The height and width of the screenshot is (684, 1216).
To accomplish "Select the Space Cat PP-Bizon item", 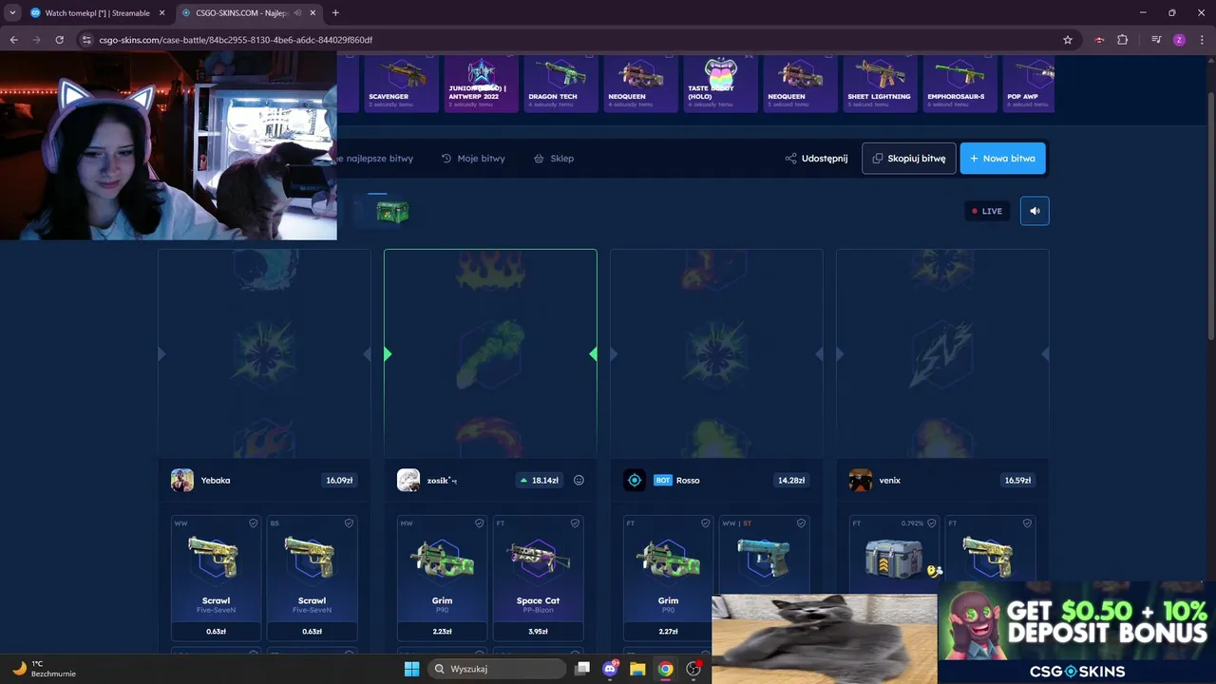I will point(538,578).
